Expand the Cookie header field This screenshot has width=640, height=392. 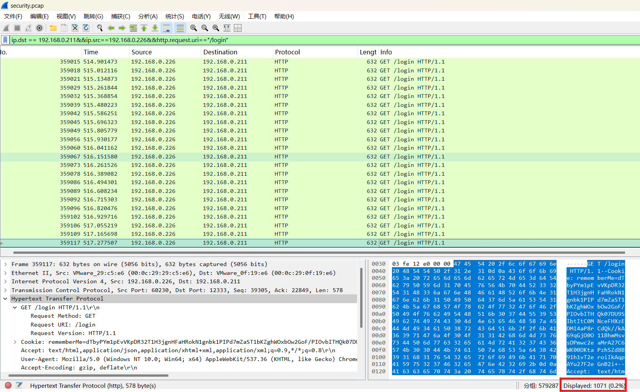point(15,342)
